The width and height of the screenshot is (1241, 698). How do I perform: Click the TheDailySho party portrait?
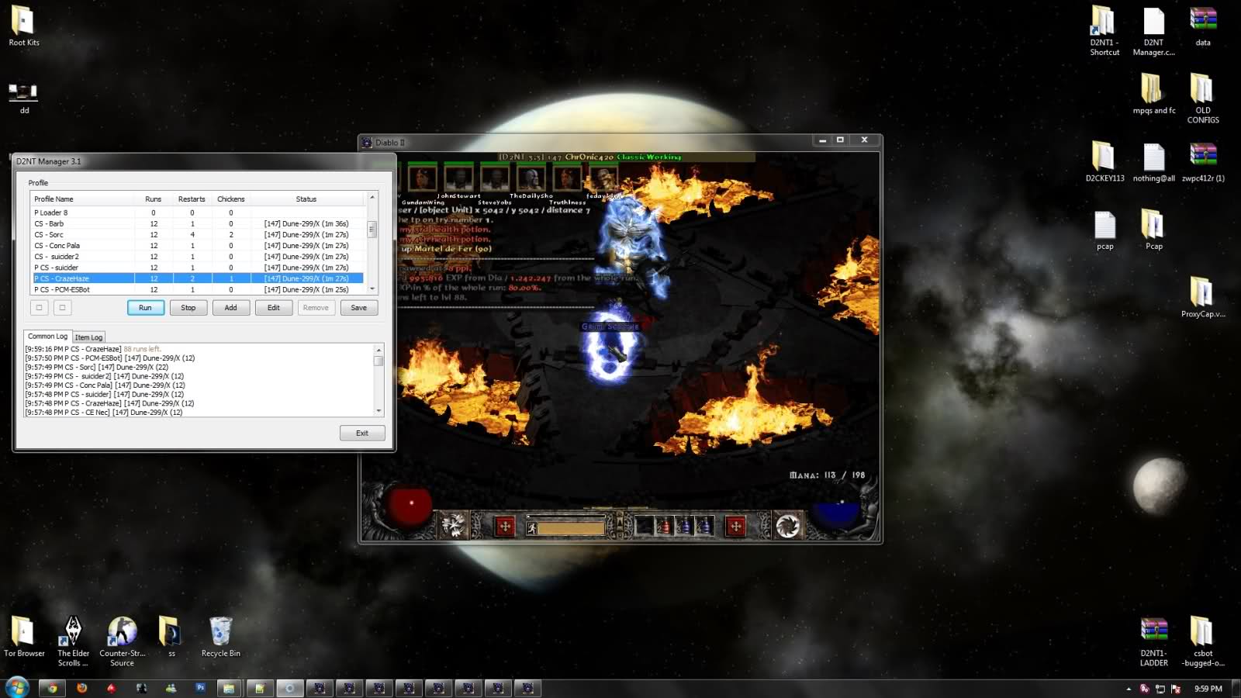pos(531,178)
